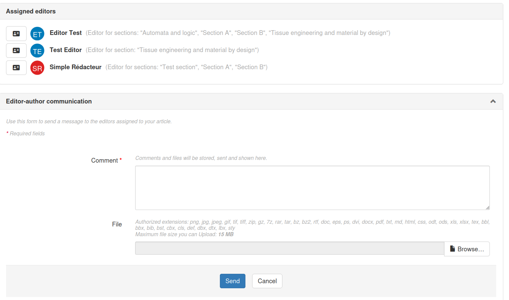
Task: Send the message to editors
Action: click(x=232, y=281)
